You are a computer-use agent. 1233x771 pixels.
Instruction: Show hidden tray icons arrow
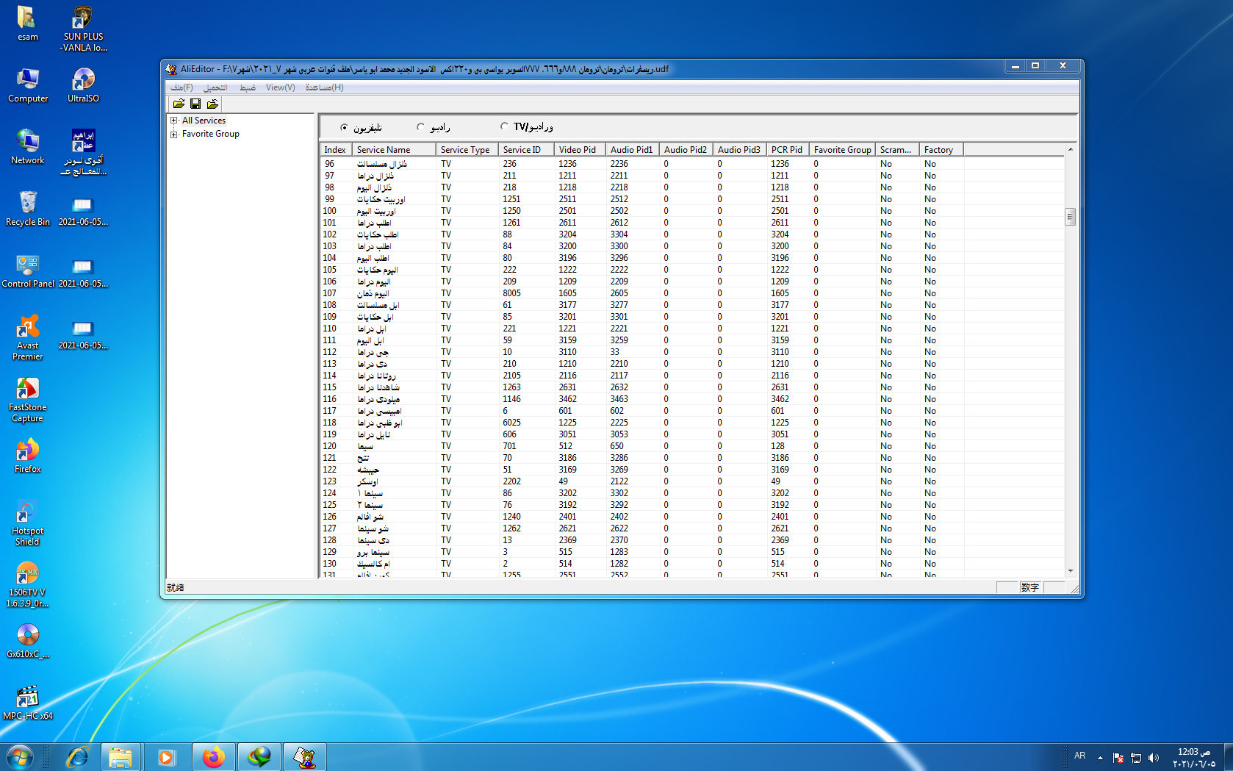(1100, 758)
